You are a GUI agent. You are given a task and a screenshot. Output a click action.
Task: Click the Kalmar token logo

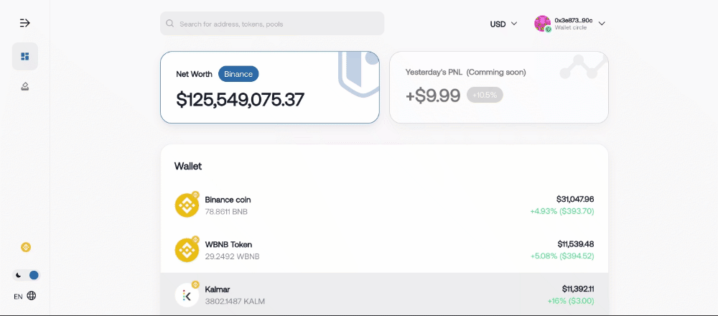(x=187, y=295)
